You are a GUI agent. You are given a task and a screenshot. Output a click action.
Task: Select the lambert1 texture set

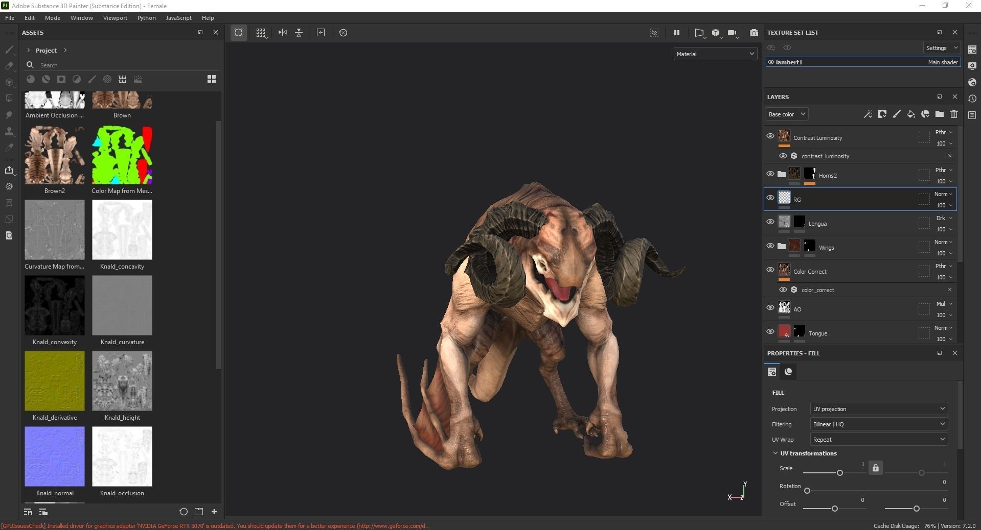[x=863, y=62]
